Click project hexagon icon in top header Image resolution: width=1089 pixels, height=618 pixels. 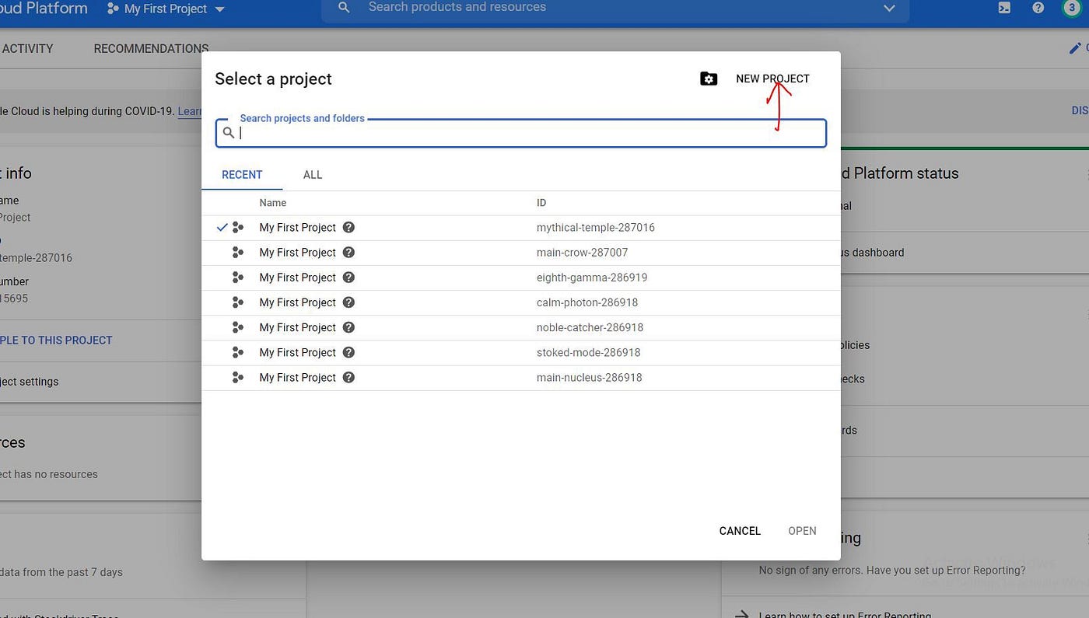(114, 9)
